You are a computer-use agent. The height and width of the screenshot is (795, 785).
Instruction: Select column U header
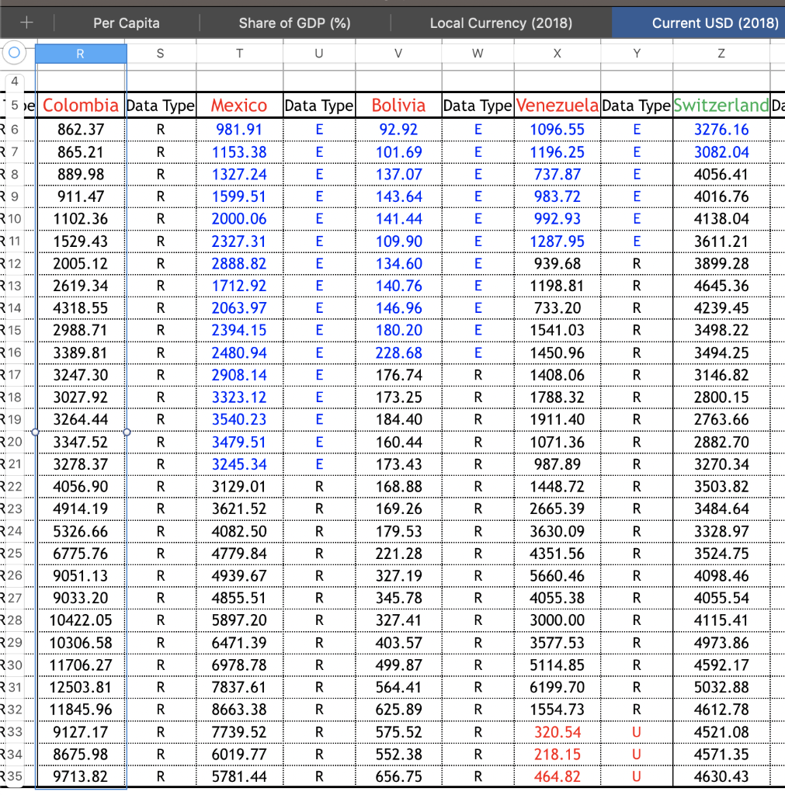[319, 54]
